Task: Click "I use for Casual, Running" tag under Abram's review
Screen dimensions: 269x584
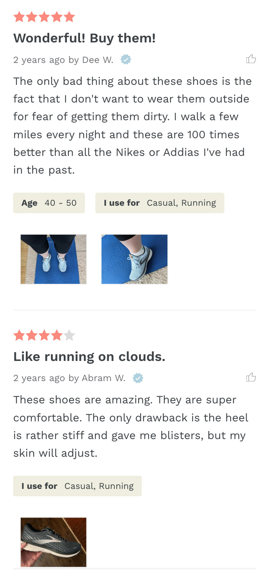Action: 77,486
